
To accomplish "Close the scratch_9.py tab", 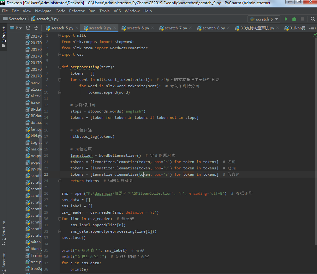I will (x=115, y=28).
